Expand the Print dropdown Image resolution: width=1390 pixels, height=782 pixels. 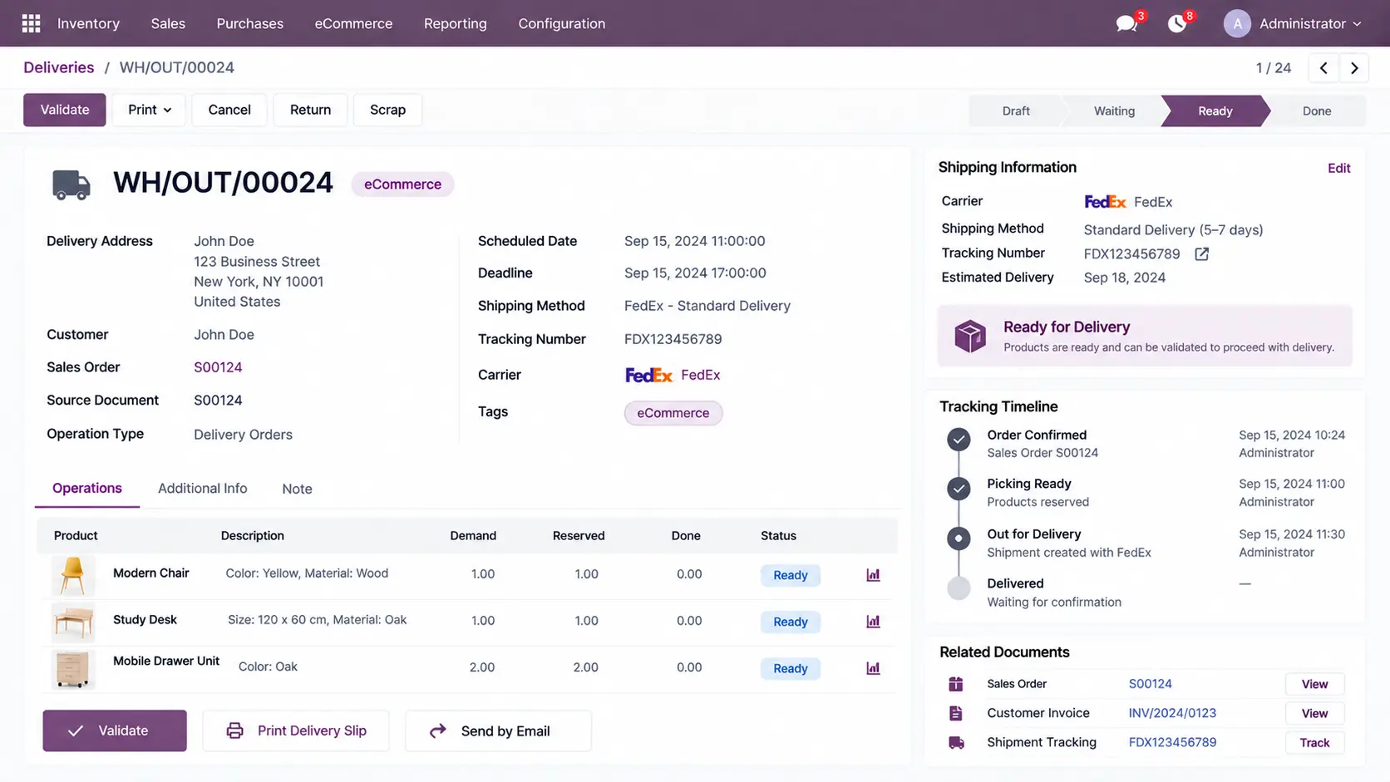pos(150,110)
